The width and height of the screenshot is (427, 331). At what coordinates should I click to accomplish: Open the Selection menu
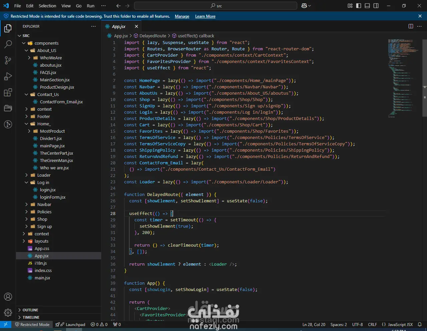click(x=47, y=6)
